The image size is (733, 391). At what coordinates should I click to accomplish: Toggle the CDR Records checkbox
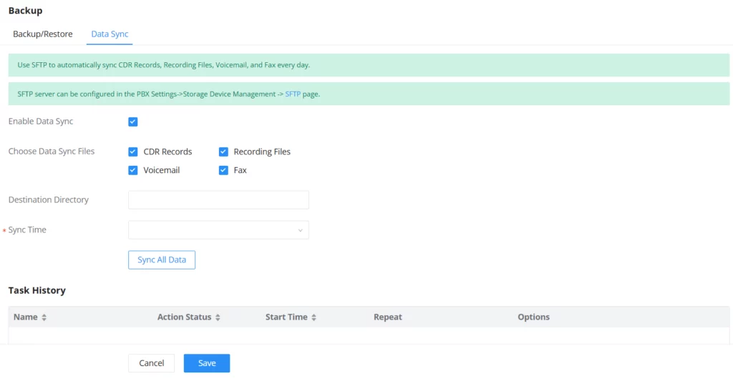pyautogui.click(x=132, y=152)
